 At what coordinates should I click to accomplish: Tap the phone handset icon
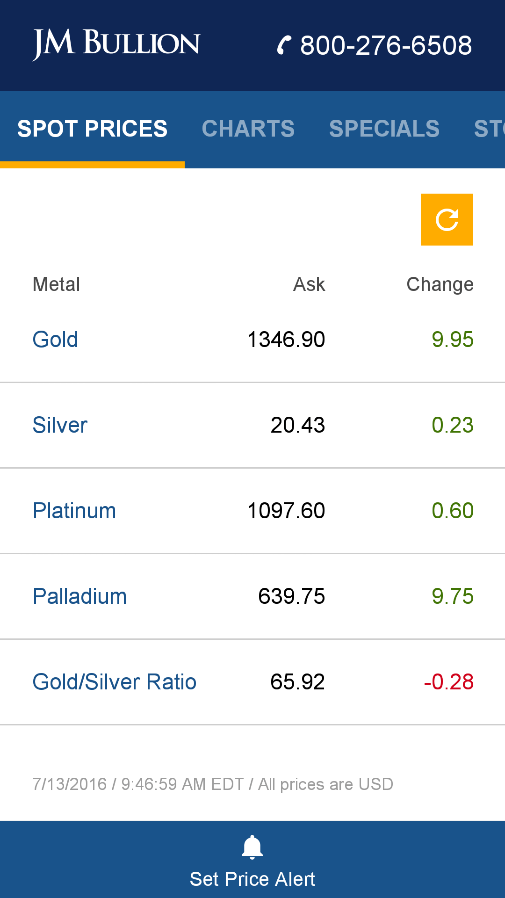pos(284,45)
